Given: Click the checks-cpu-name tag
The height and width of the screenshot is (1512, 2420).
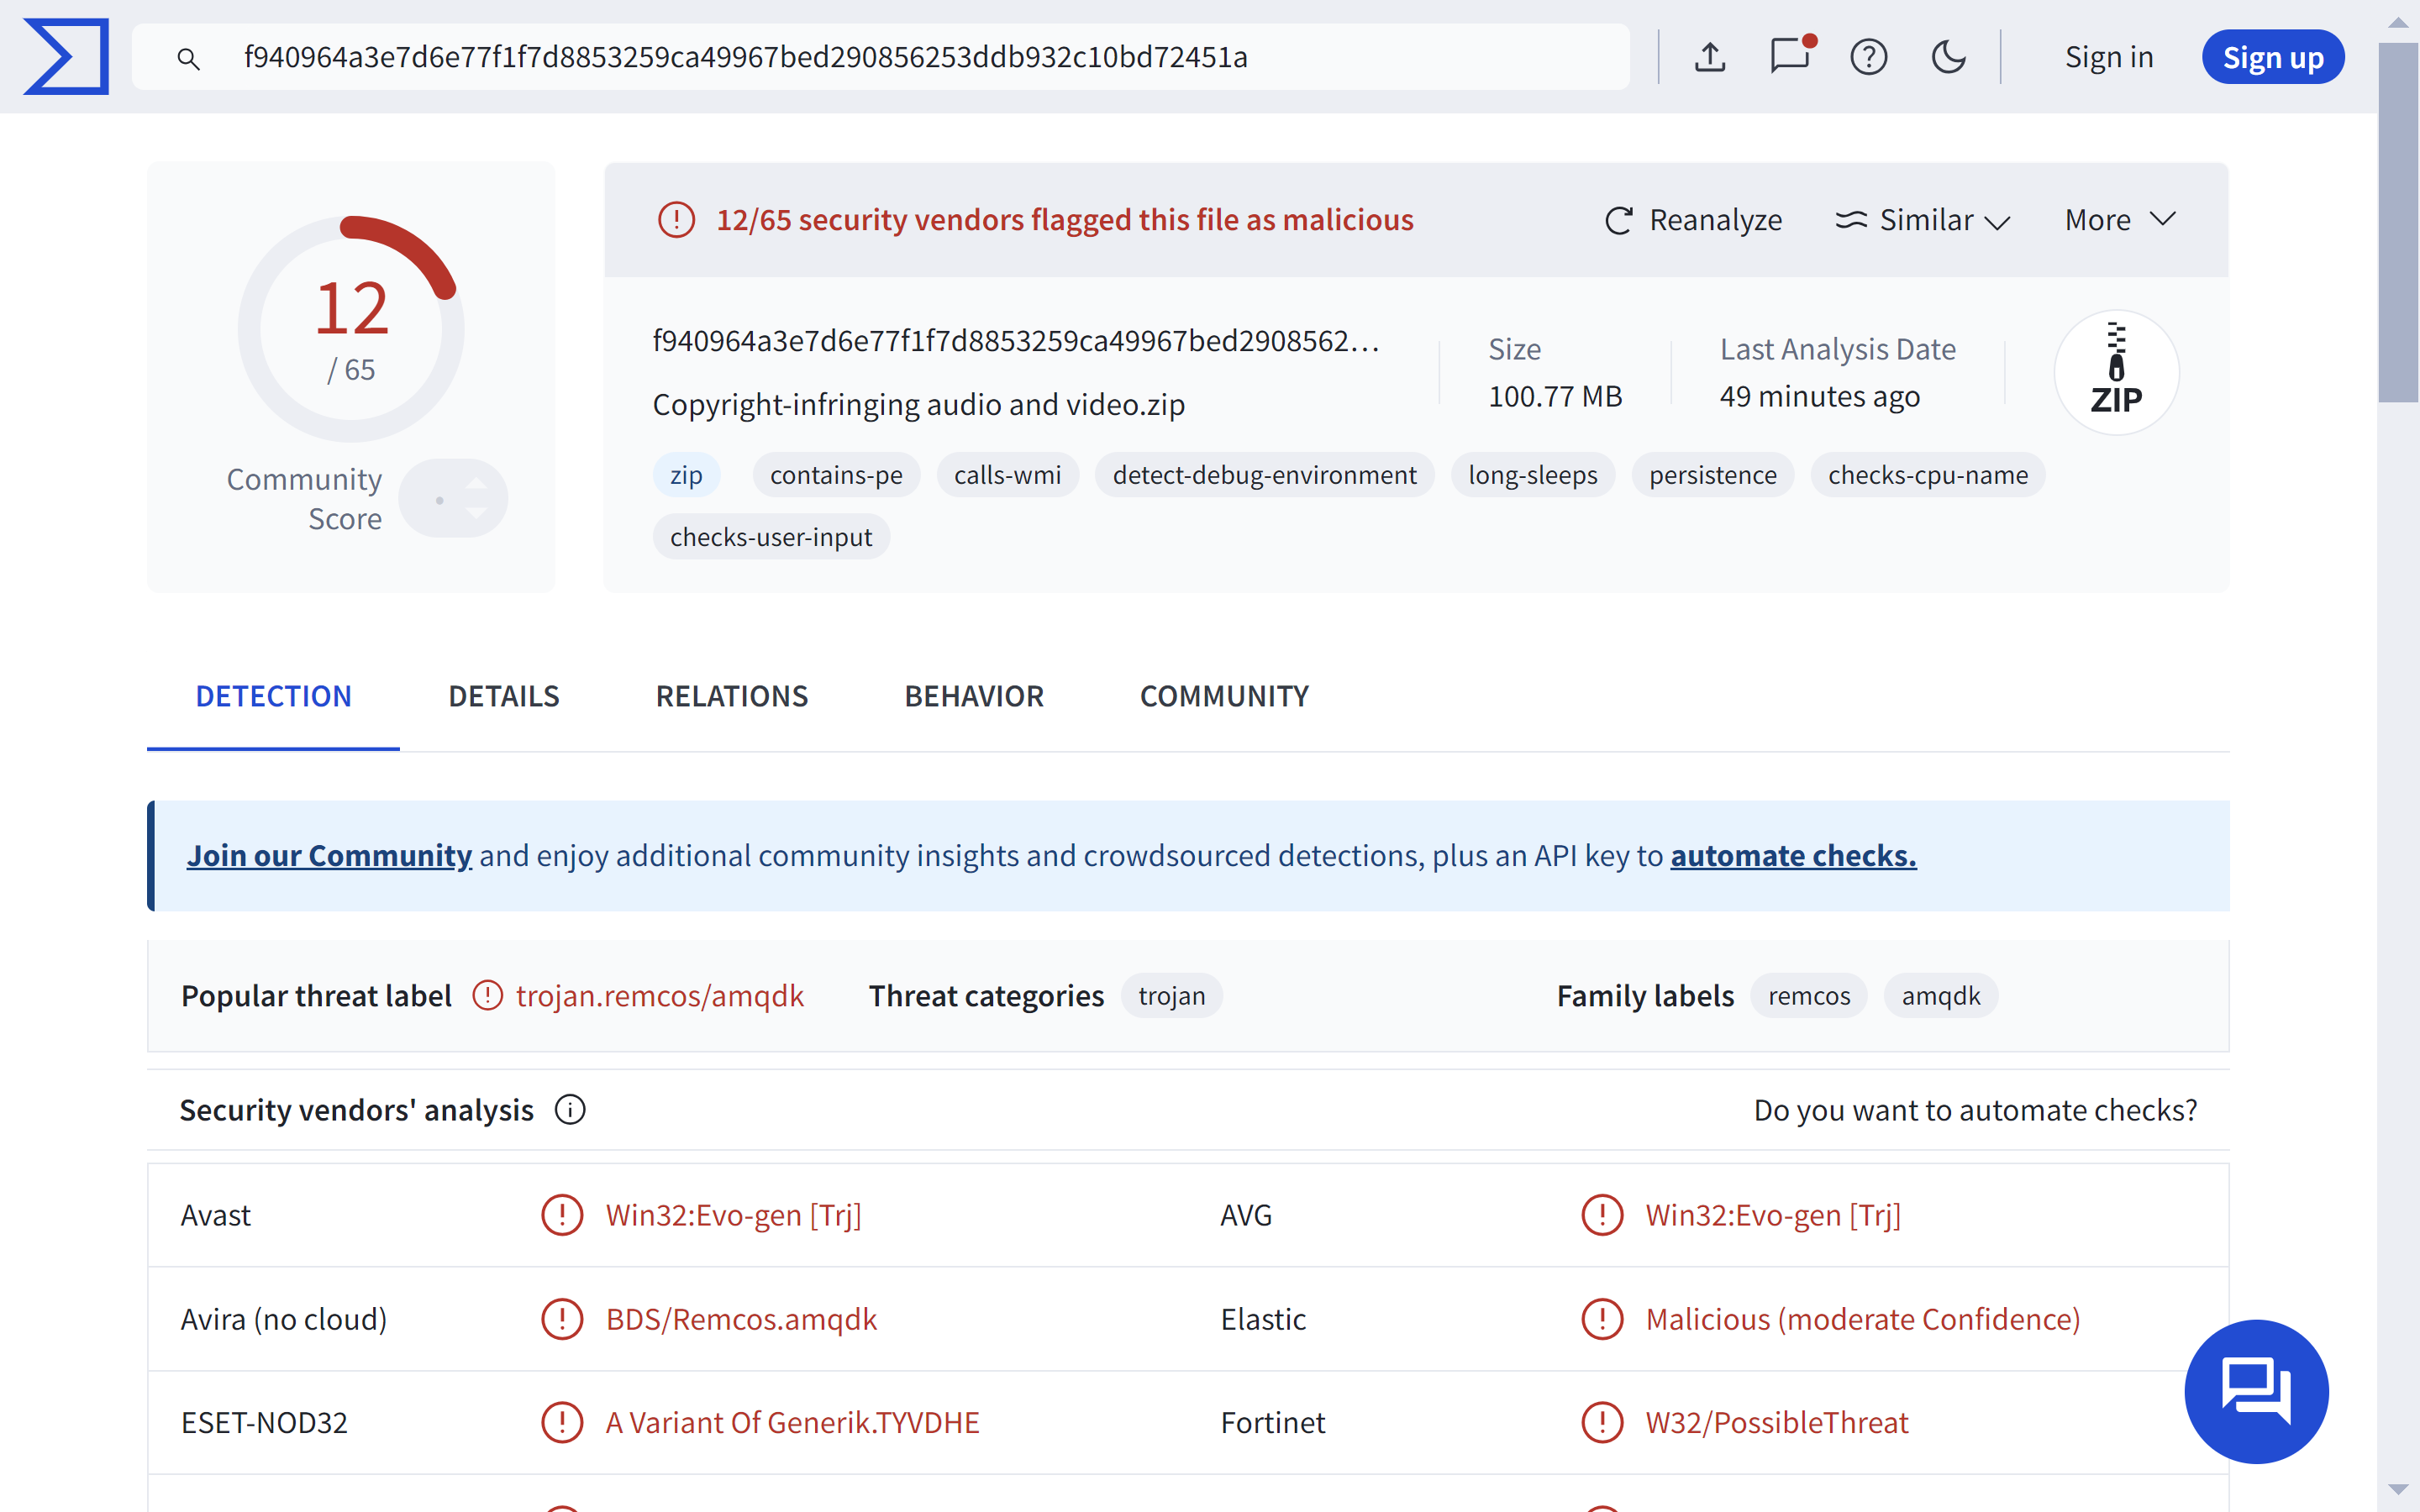Looking at the screenshot, I should (1927, 475).
